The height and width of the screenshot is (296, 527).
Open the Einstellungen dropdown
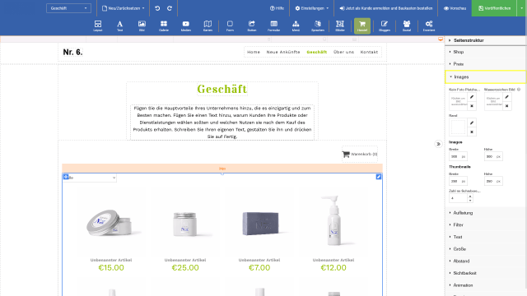[311, 8]
